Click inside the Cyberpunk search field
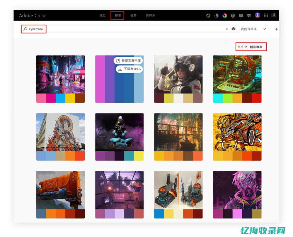The height and width of the screenshot is (237, 293). (x=132, y=29)
